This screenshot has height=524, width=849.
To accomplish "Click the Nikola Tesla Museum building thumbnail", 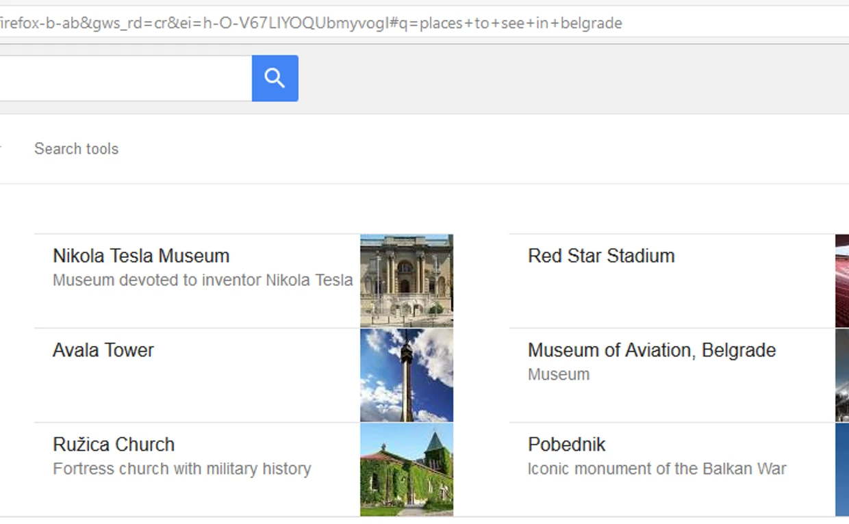I will (x=407, y=280).
